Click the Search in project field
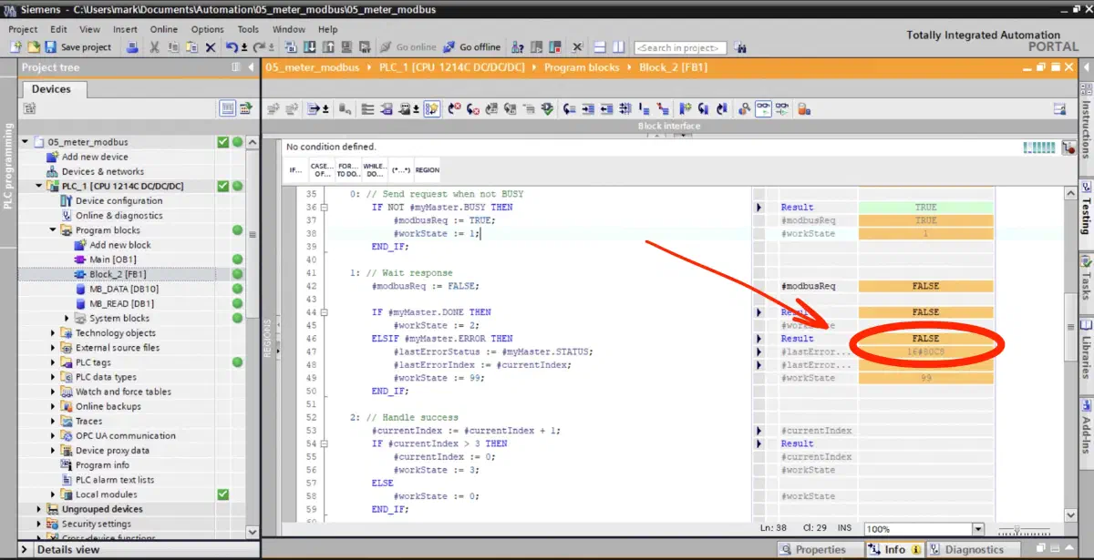 (x=680, y=47)
